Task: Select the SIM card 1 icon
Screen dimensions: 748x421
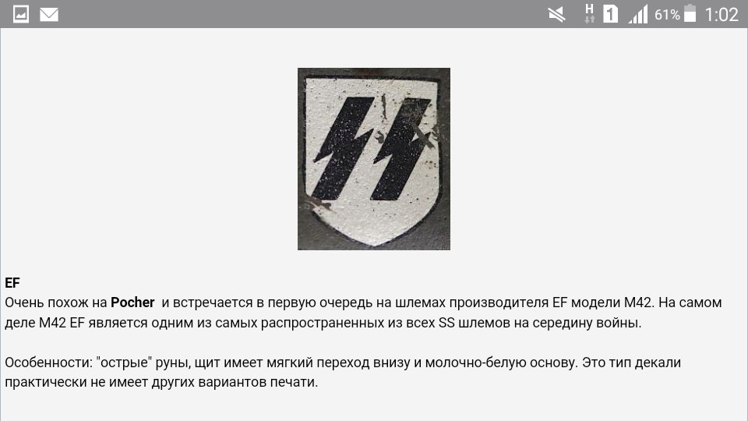Action: click(x=610, y=14)
